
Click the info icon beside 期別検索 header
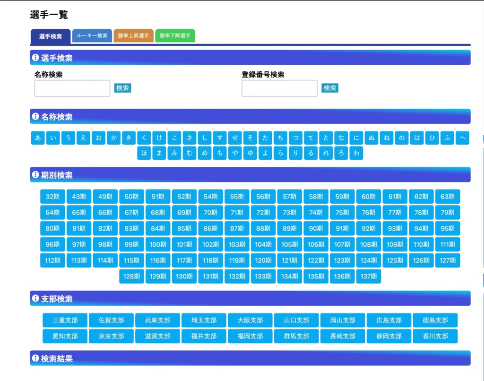click(x=35, y=175)
